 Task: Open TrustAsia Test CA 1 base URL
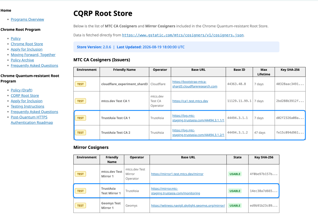point(198,118)
